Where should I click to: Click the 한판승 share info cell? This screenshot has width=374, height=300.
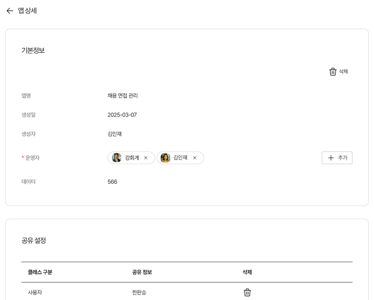tap(139, 292)
